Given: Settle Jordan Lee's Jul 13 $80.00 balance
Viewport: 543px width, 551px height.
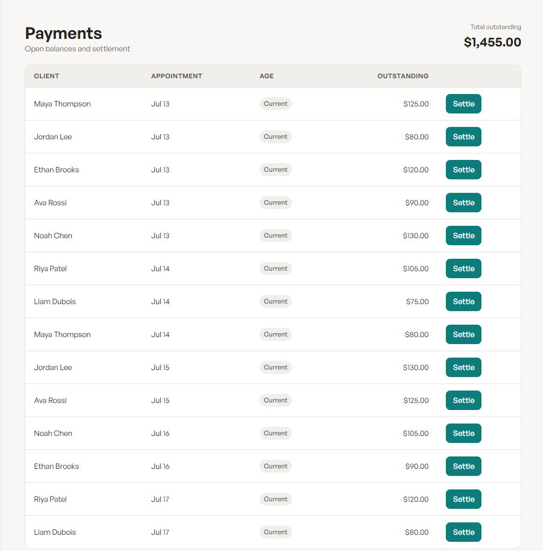Looking at the screenshot, I should pyautogui.click(x=463, y=137).
